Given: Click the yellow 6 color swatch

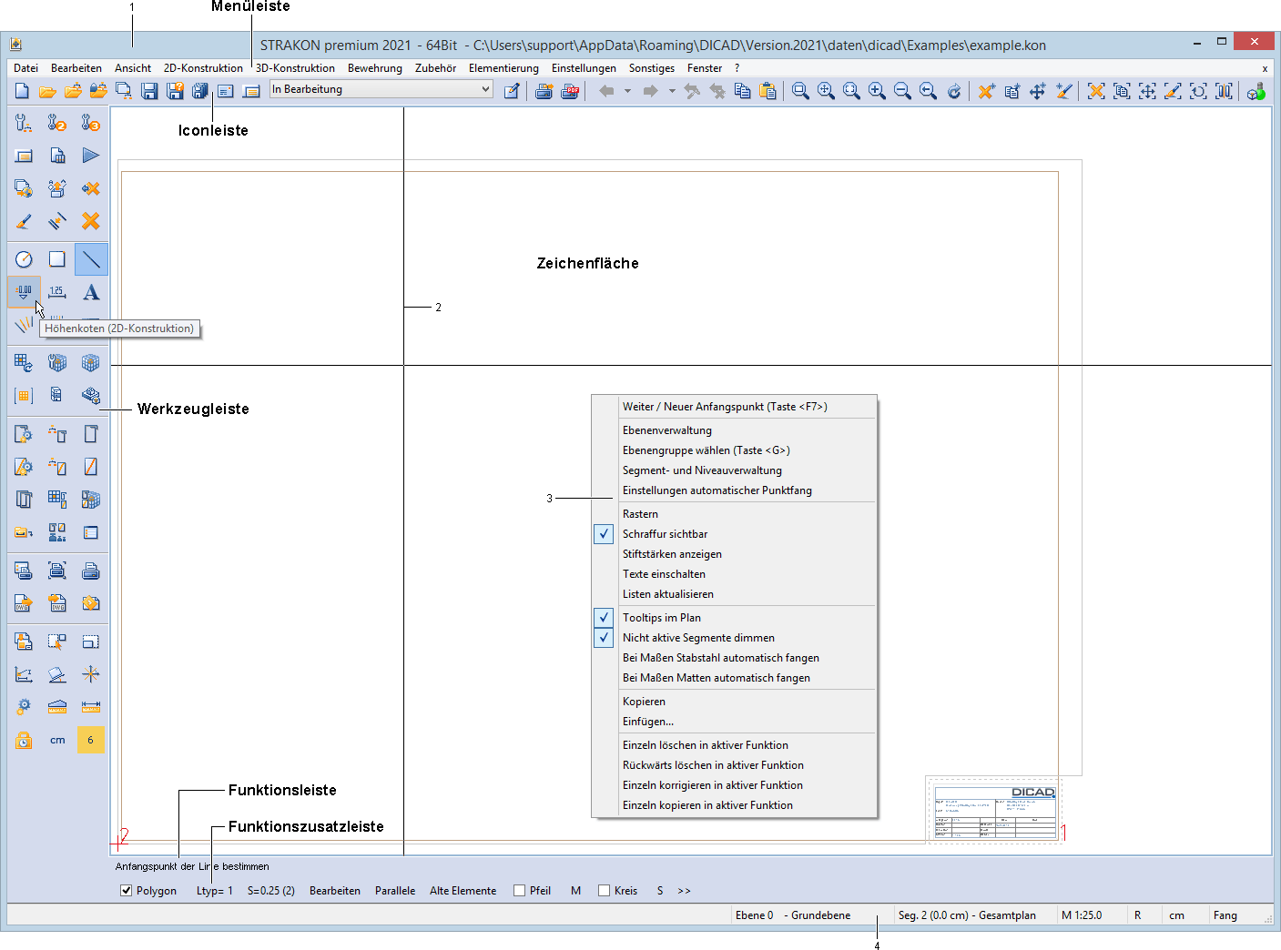Looking at the screenshot, I should pos(91,740).
